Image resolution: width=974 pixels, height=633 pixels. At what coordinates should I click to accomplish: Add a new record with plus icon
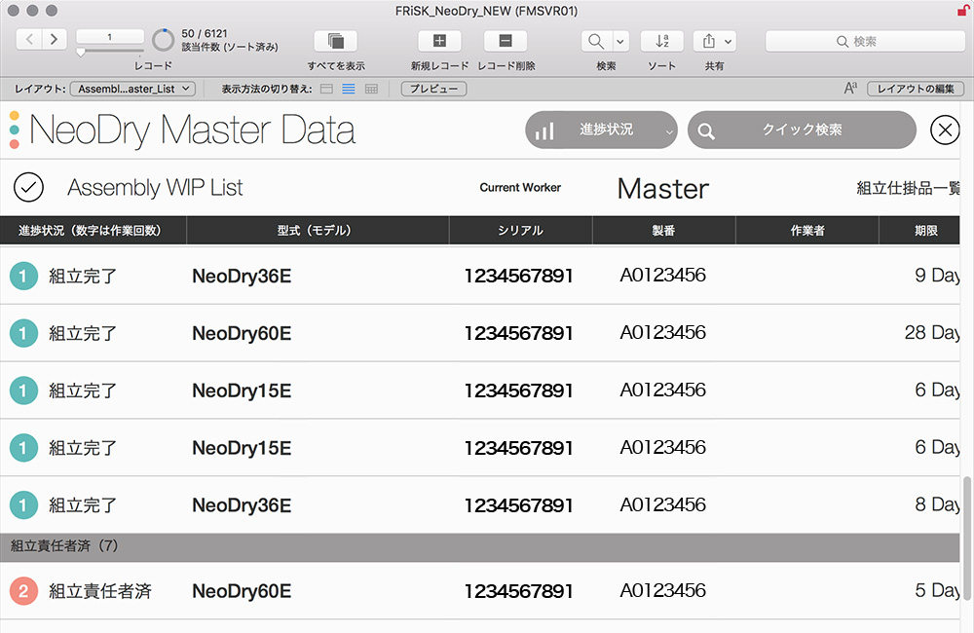point(439,41)
